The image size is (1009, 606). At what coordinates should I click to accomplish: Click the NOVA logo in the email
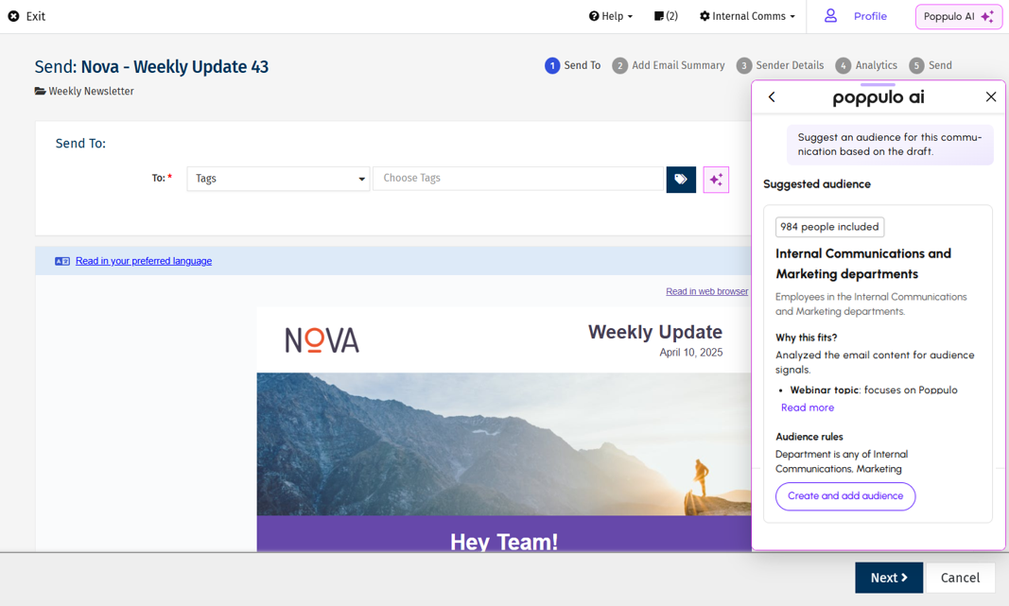tap(322, 340)
